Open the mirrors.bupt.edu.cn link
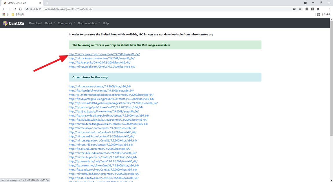 [x=103, y=157]
